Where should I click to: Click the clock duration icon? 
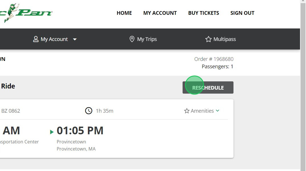click(x=89, y=111)
